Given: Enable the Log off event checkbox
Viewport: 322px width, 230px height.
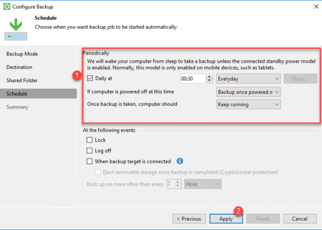Looking at the screenshot, I should pyautogui.click(x=89, y=151).
